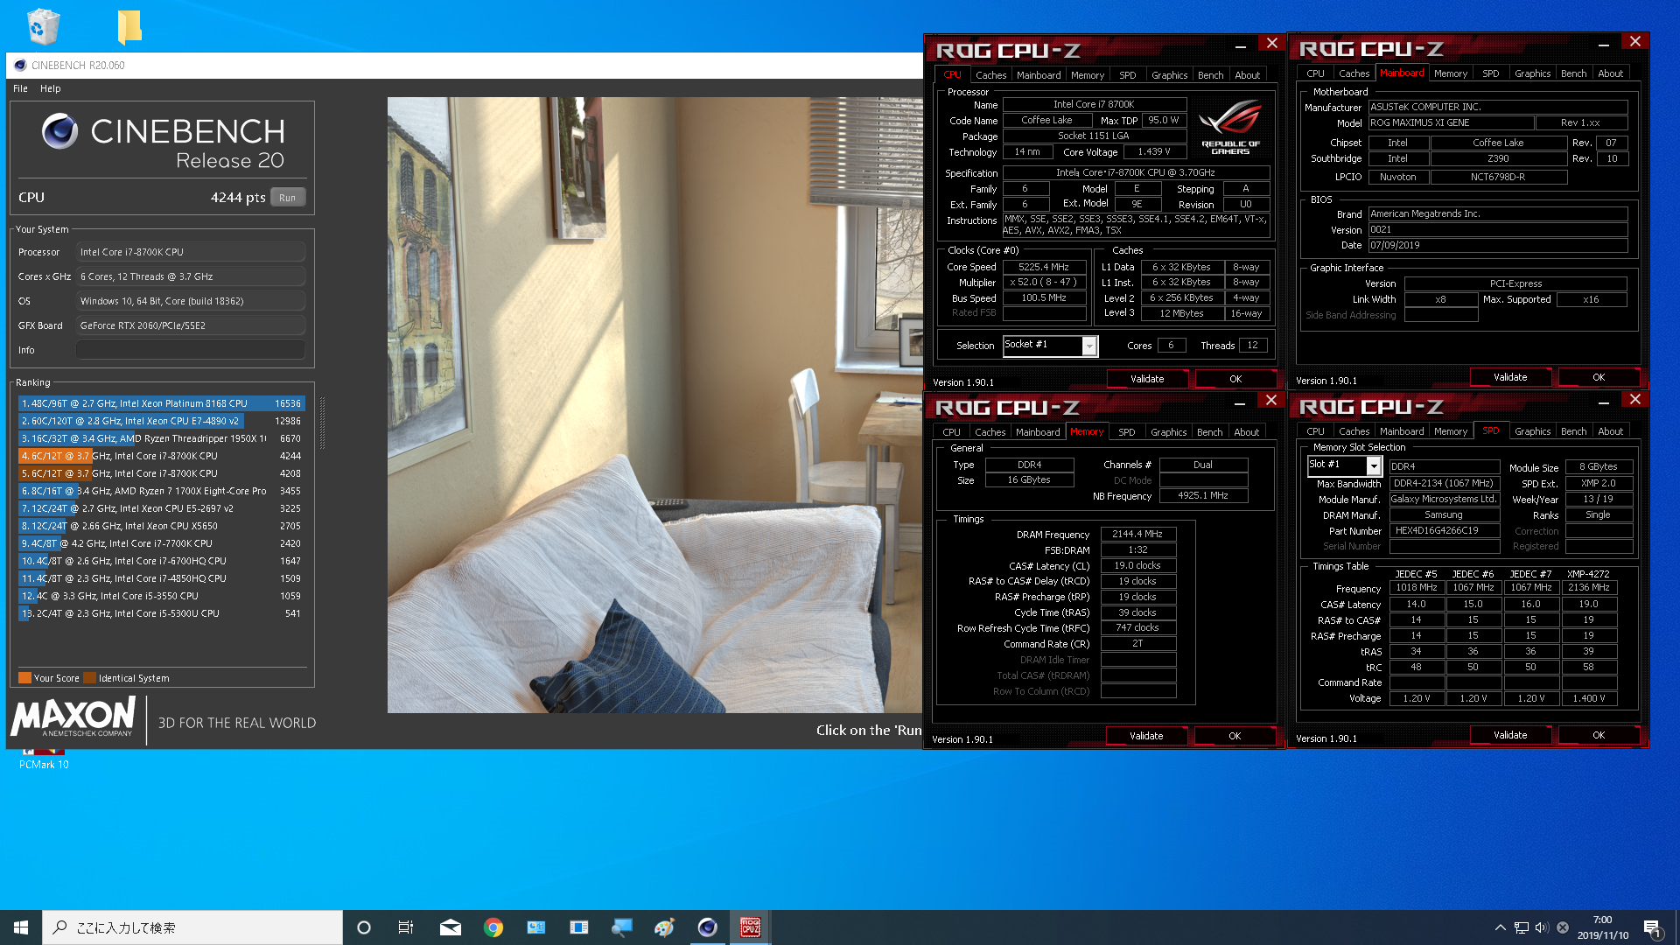Image resolution: width=1680 pixels, height=945 pixels.
Task: Open the Help menu in Cinebench
Action: (50, 88)
